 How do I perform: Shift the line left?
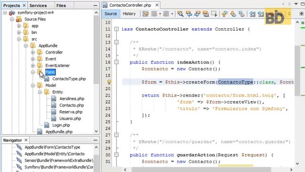point(252,14)
